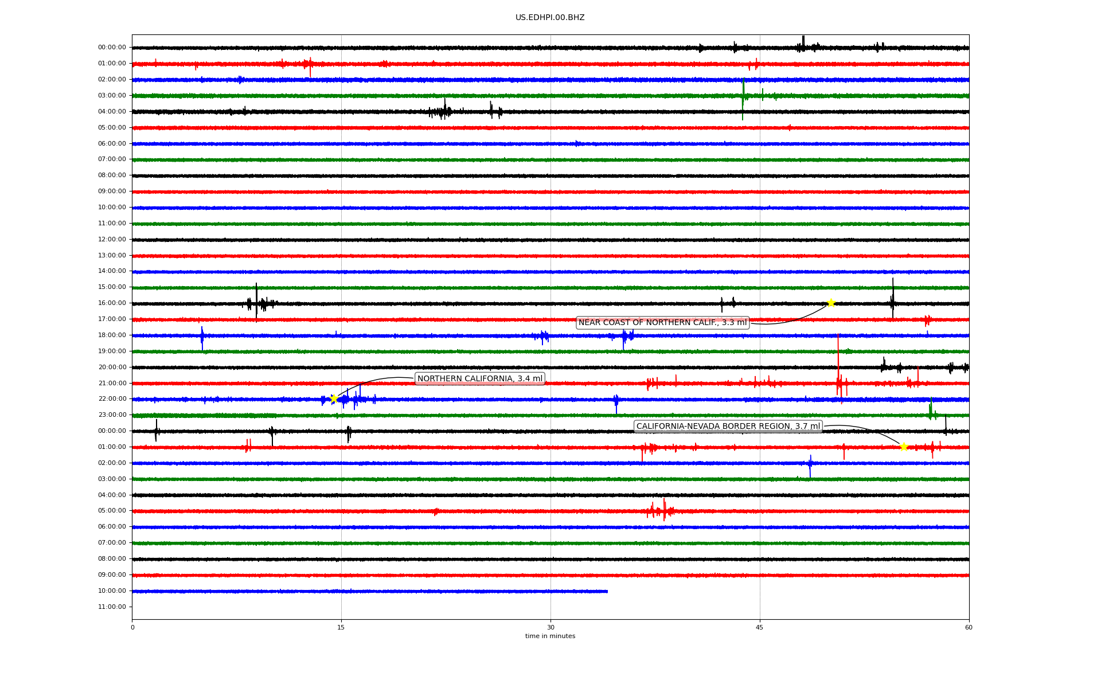
Task: Click the yellow star near CALIFORNIA-NEVADA BORDER annotation
Action: click(x=904, y=447)
